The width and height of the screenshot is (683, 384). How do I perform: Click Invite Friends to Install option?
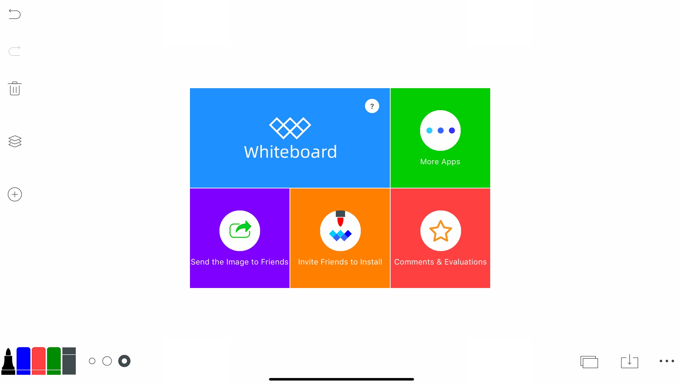(x=340, y=238)
